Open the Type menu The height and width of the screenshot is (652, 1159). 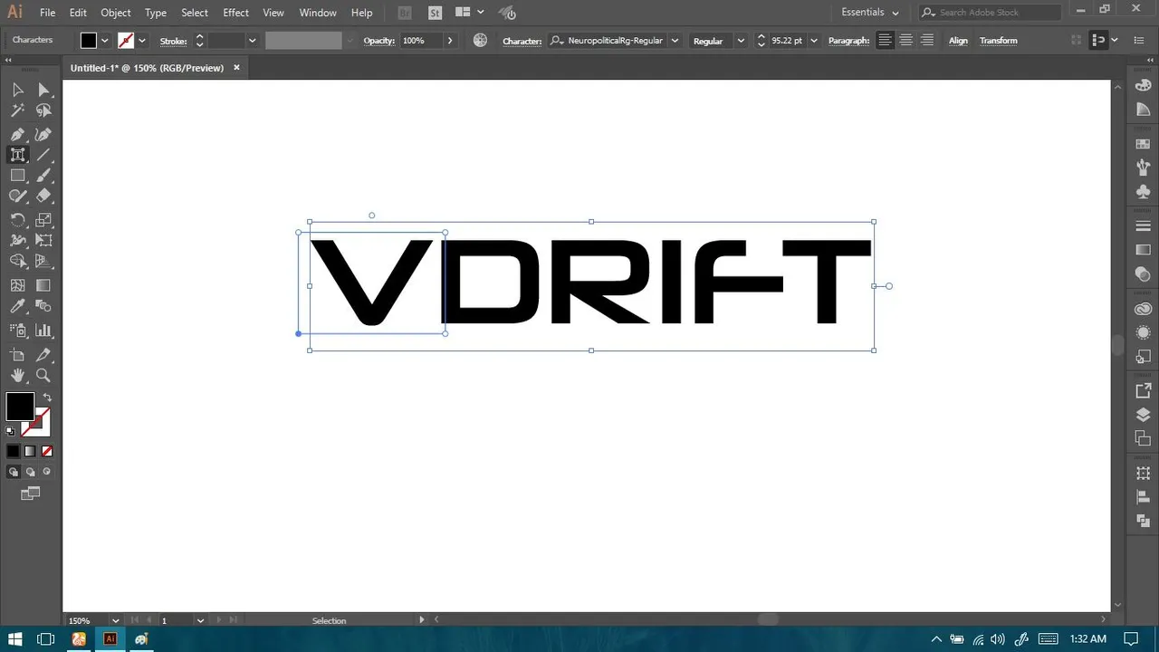coord(156,13)
